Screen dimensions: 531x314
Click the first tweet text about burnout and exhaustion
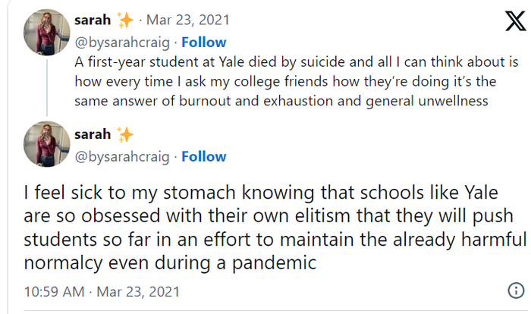tap(296, 80)
